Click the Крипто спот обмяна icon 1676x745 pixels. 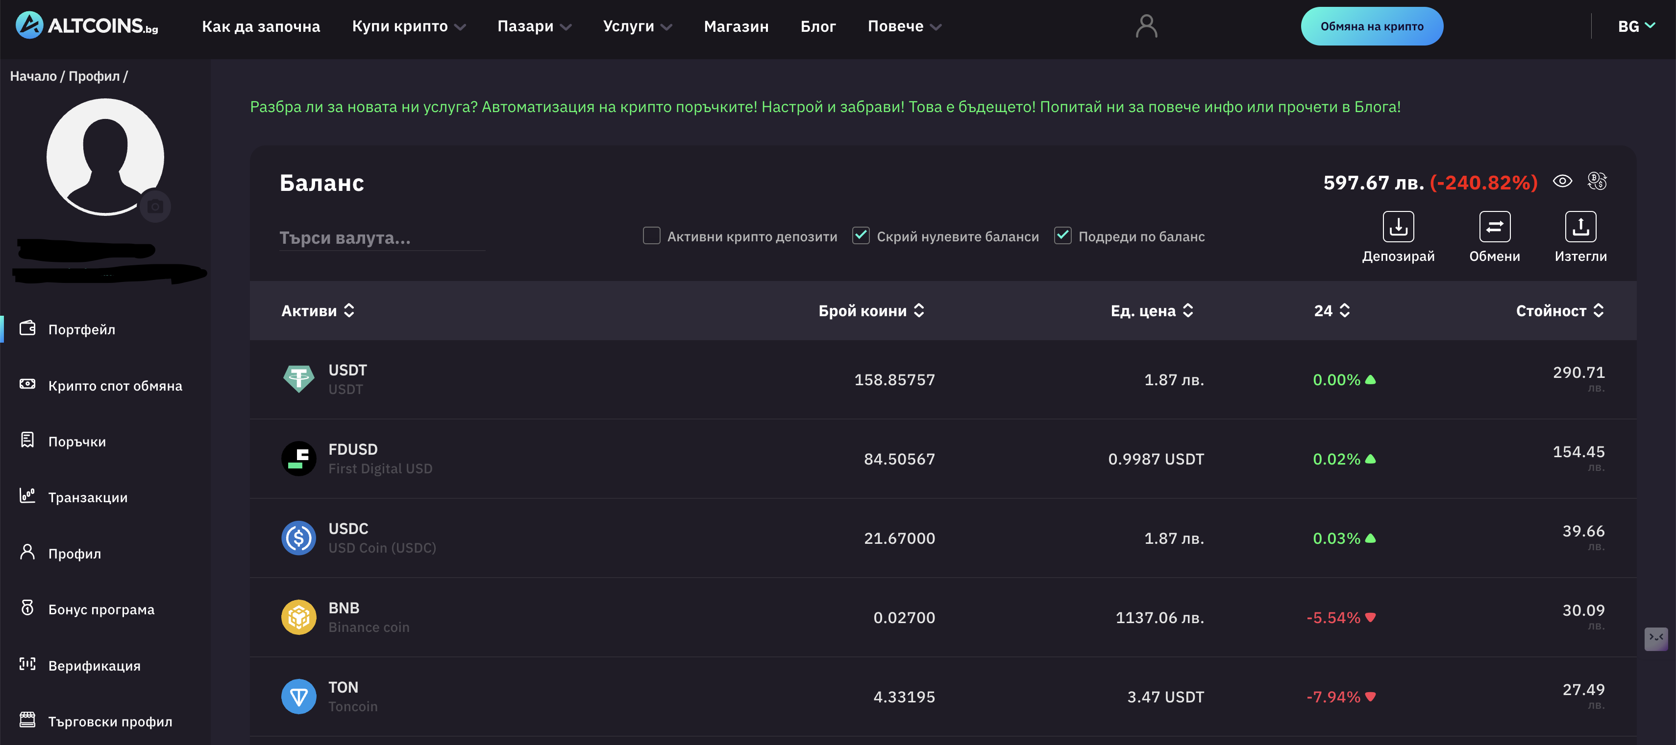(x=27, y=384)
